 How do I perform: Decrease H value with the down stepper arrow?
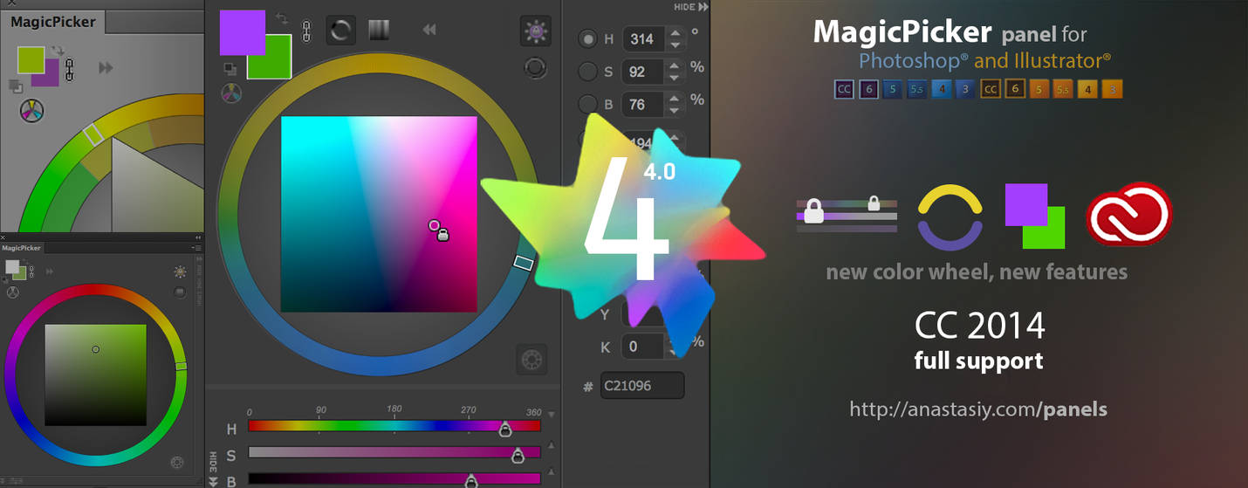[674, 45]
